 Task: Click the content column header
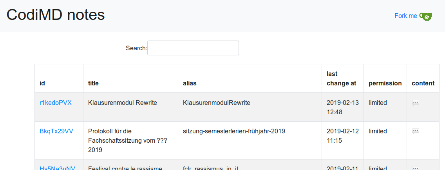[423, 83]
